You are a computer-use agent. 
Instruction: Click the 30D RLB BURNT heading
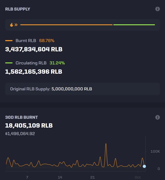coord(21,117)
